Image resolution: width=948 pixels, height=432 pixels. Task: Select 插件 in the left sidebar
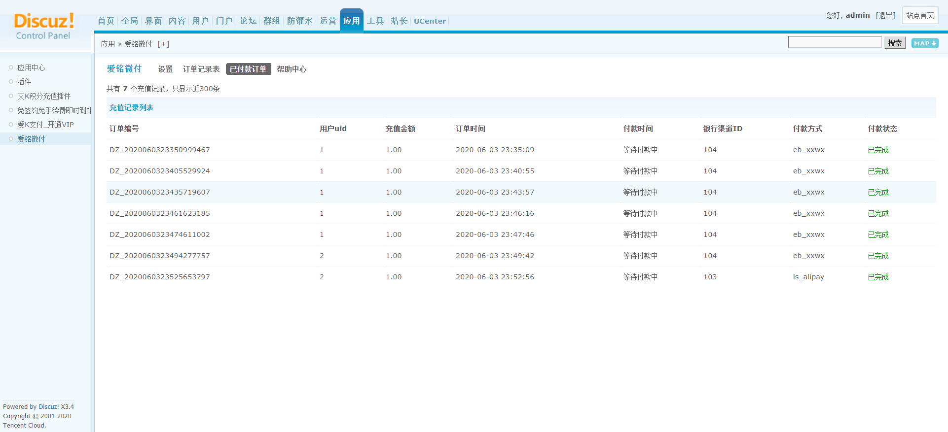coord(24,82)
